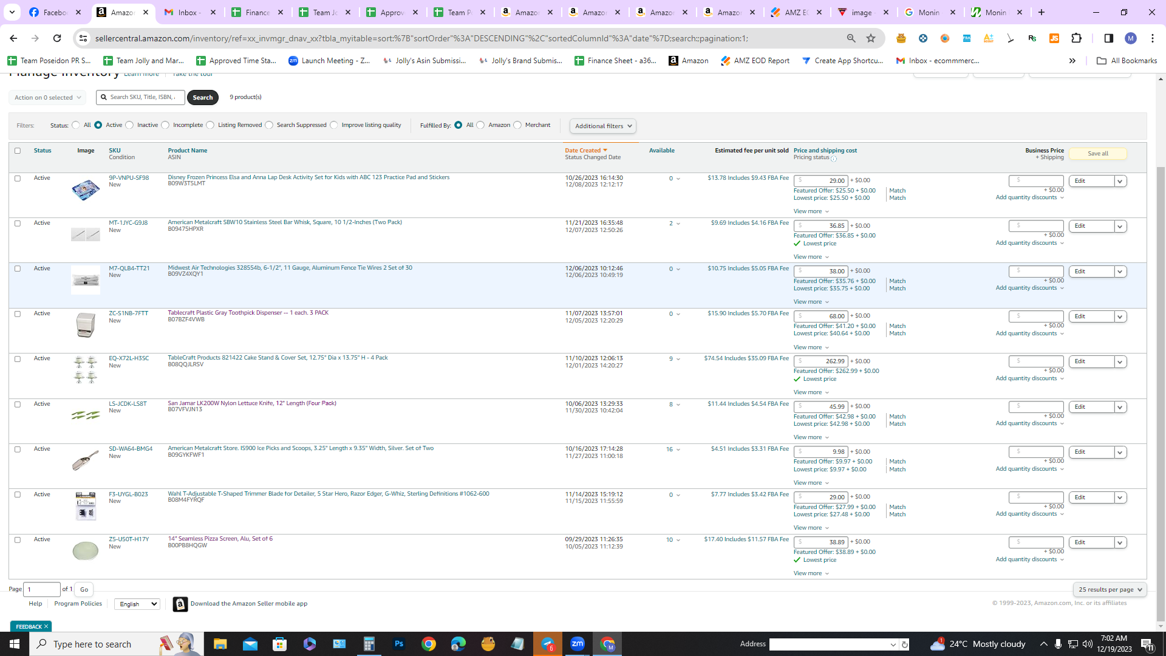Check the row for SKU Z5-U50T-H17Y
Screen dimensions: 1166x656
[x=18, y=540]
